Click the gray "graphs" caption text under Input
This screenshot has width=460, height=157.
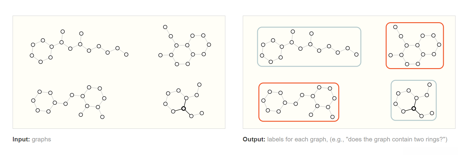[x=41, y=139]
